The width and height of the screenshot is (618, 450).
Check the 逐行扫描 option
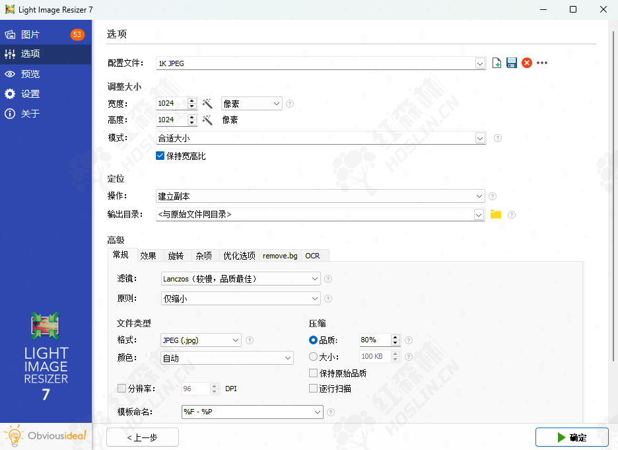pyautogui.click(x=314, y=389)
